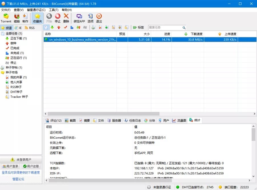The height and width of the screenshot is (190, 257).
Task: Filter unfinished tasks with blue icon
Action: click(72, 27)
